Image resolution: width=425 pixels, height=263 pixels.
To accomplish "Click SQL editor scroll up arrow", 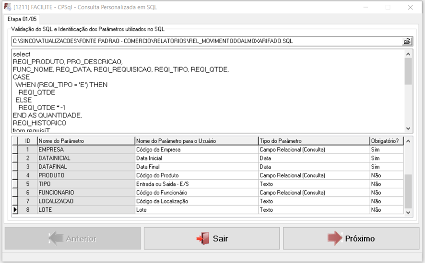I will 408,54.
